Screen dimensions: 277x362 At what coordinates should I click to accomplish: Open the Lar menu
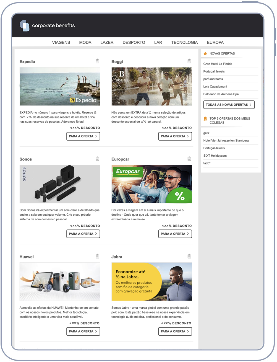pos(158,42)
